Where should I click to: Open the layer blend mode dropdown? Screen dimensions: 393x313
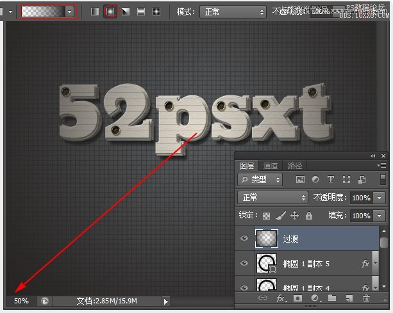[272, 198]
